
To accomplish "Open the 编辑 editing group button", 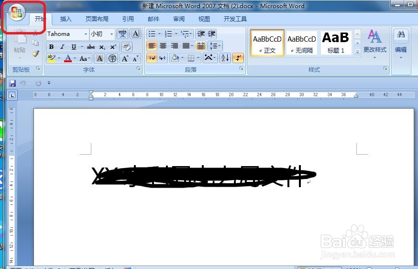I will [x=401, y=45].
